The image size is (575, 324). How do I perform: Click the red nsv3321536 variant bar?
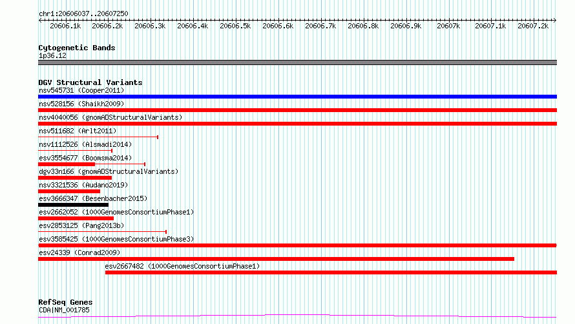pyautogui.click(x=69, y=191)
